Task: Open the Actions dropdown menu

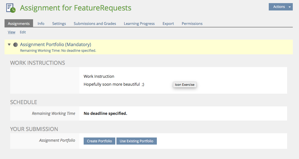Action: [280, 7]
